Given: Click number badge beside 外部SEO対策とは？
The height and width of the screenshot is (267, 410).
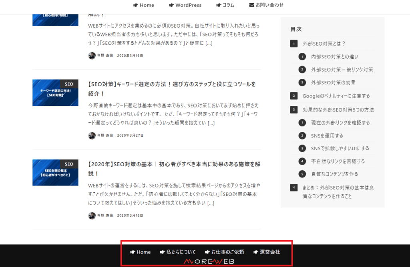Looking at the screenshot, I should [294, 44].
